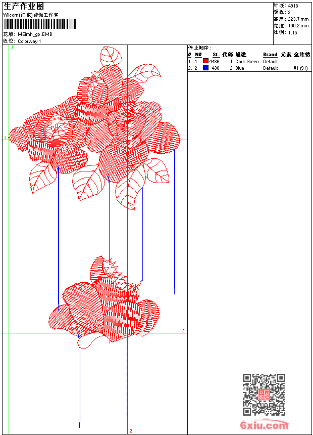Image resolution: width=313 pixels, height=435 pixels.
Task: Click the Colorway 1 label
Action: click(x=30, y=41)
